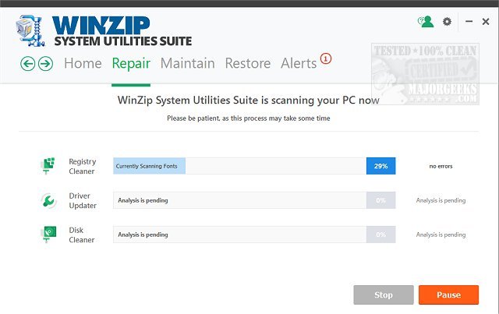499x314 pixels.
Task: Go forward with the right arrow icon
Action: click(x=45, y=64)
